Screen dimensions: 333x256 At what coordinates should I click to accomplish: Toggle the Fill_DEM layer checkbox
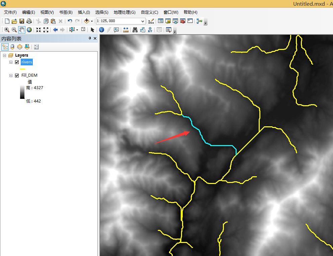[x=17, y=75]
